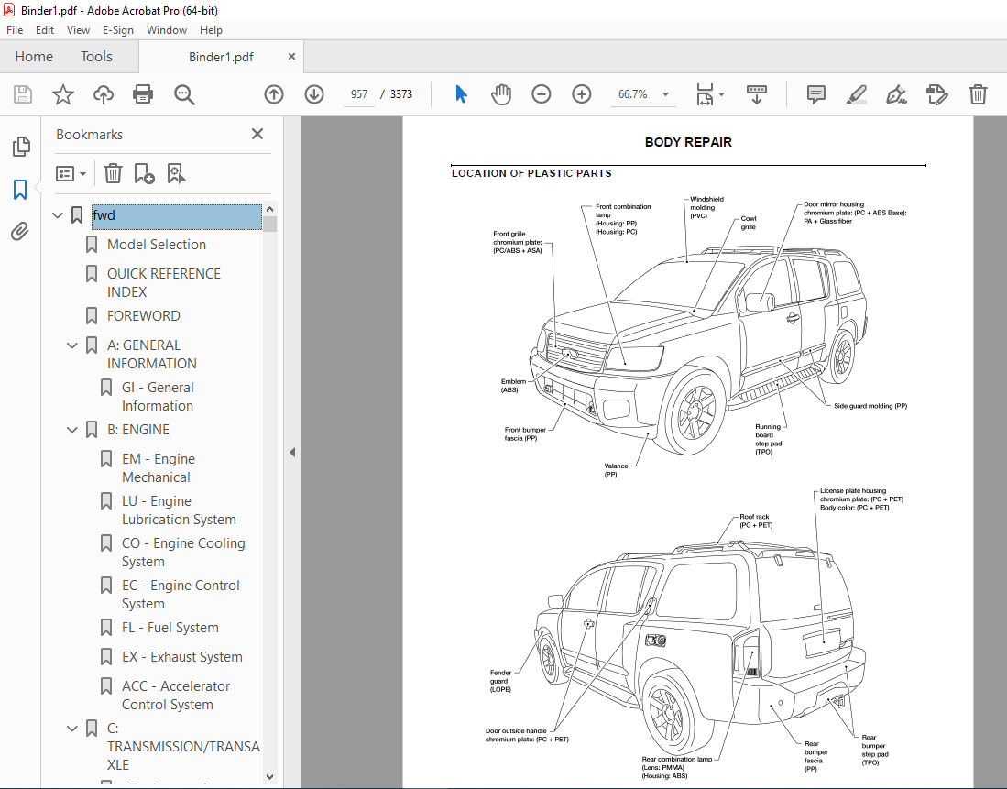Click the Save file icon

point(23,94)
